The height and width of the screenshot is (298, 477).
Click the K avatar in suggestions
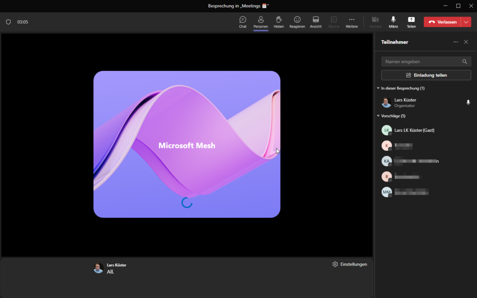(x=387, y=146)
